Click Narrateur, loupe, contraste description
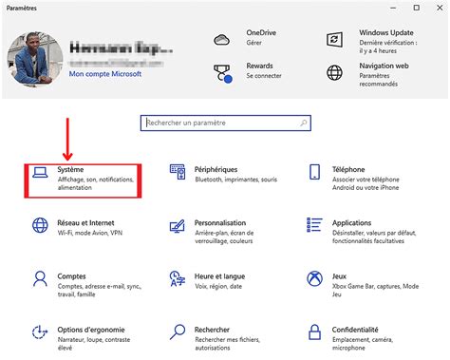The width and height of the screenshot is (450, 360). coord(94,344)
